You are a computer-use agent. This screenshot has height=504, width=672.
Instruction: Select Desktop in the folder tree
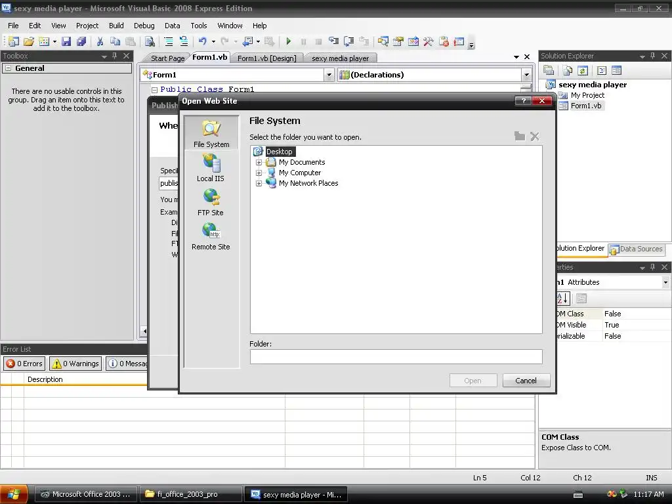tap(280, 152)
